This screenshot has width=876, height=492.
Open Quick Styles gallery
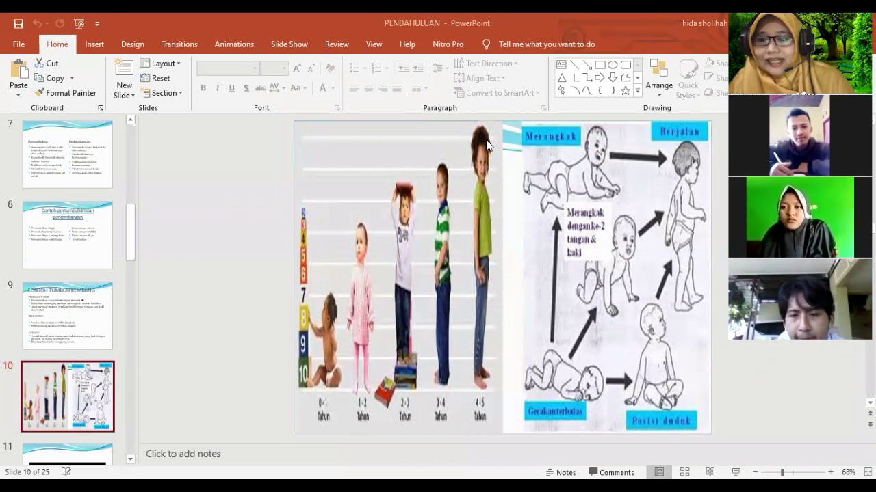point(688,79)
